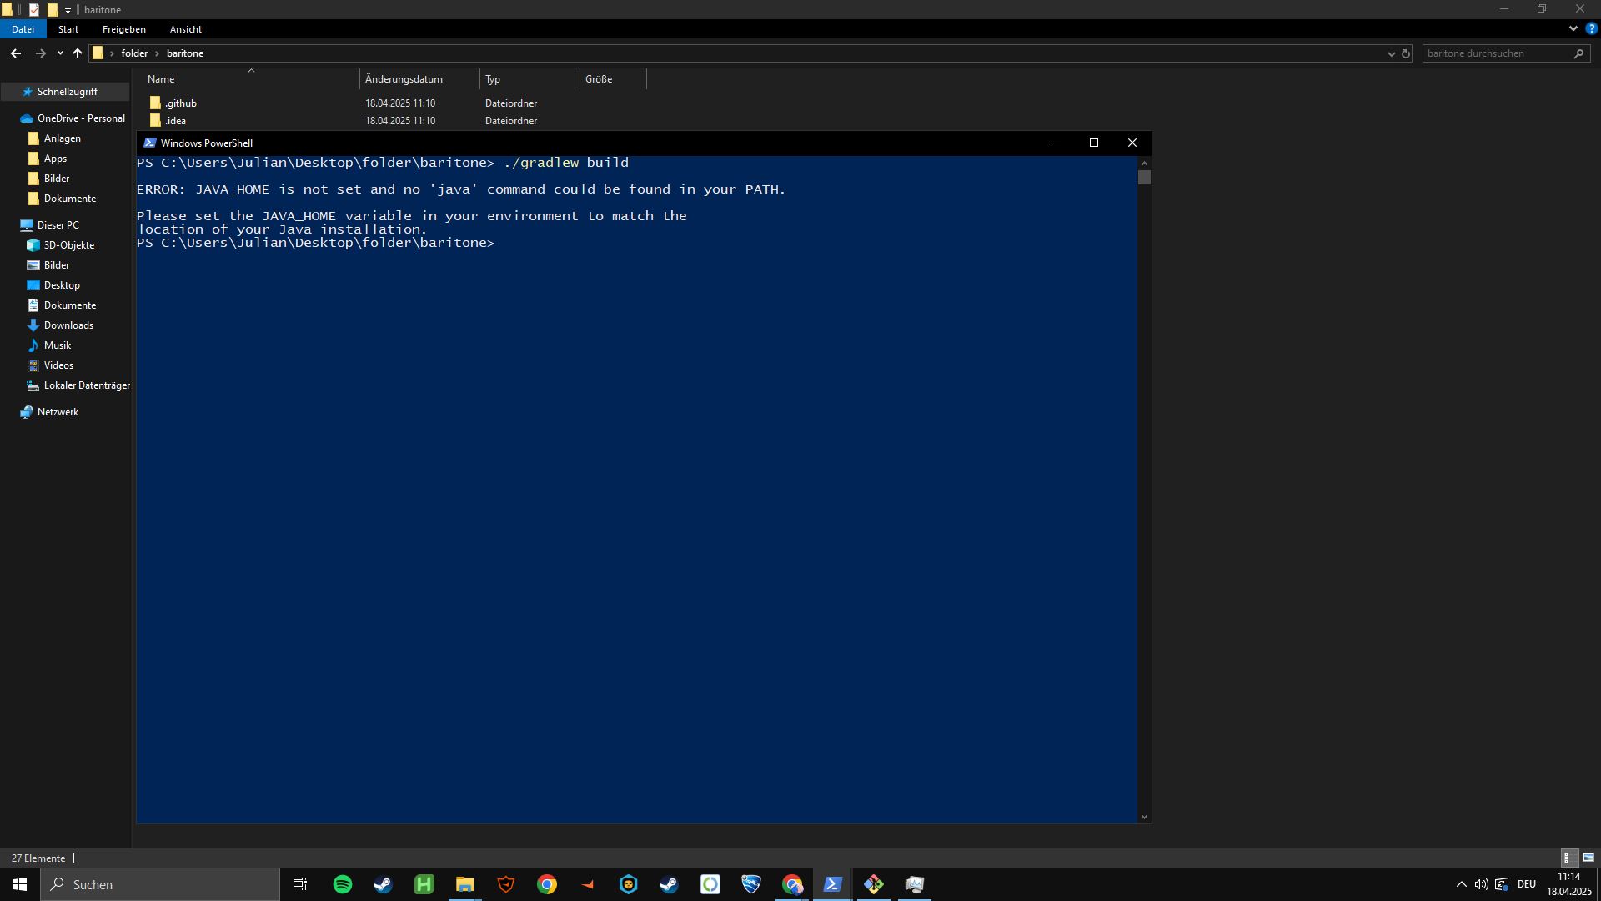Image resolution: width=1601 pixels, height=901 pixels.
Task: Click PowerShell window title icon
Action: [149, 143]
